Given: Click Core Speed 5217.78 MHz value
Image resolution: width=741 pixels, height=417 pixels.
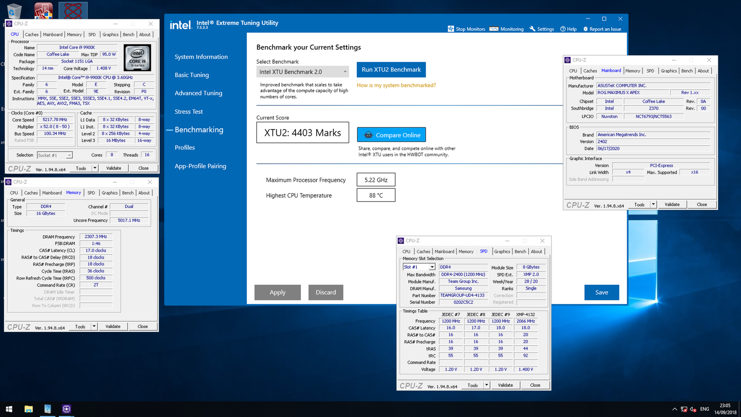Looking at the screenshot, I should [55, 120].
